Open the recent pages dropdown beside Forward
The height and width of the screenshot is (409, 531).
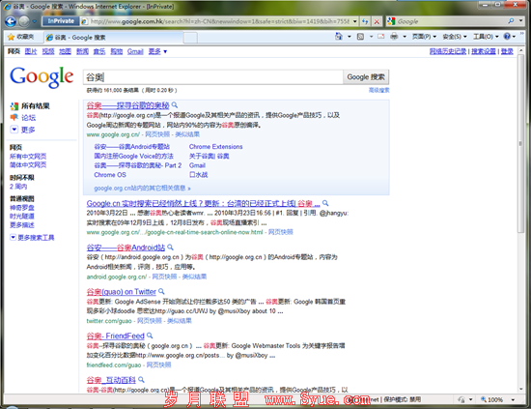pyautogui.click(x=35, y=21)
